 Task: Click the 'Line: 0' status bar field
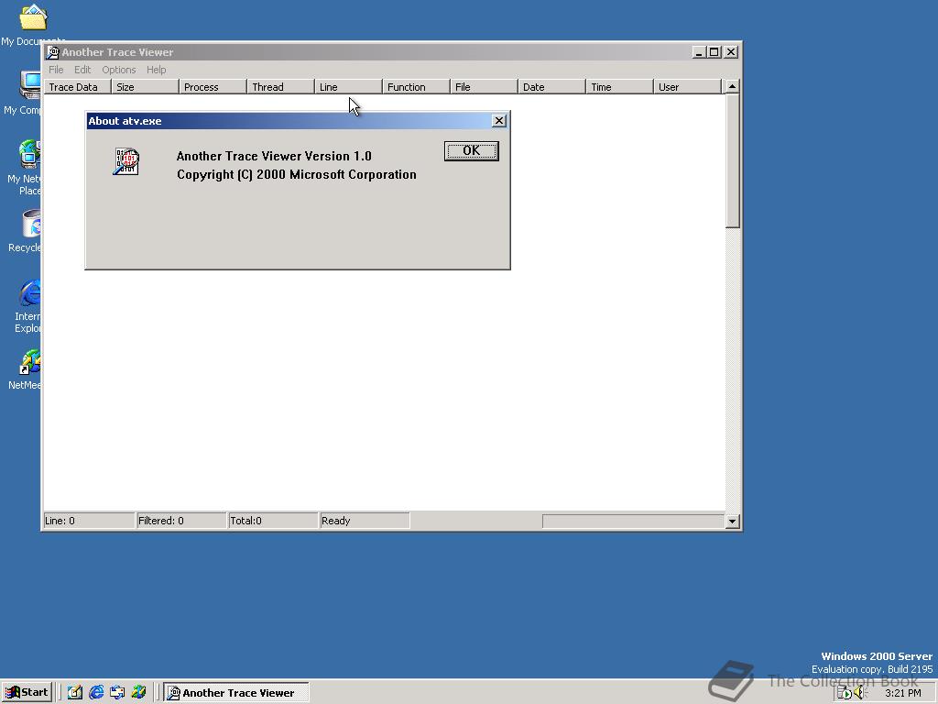(x=89, y=521)
